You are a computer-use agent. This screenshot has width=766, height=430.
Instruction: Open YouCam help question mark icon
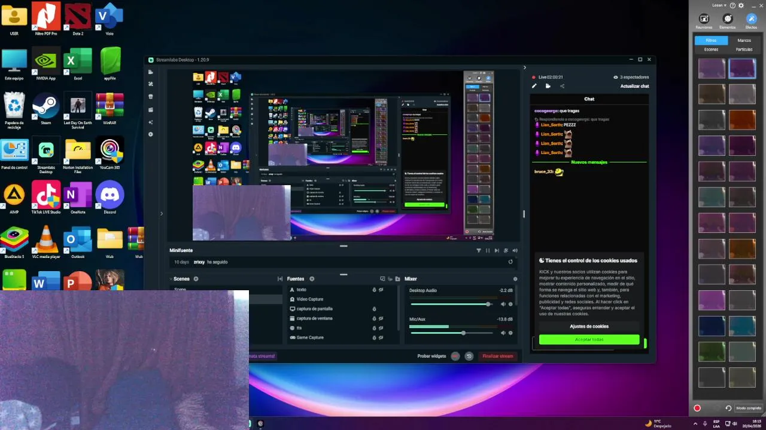tap(732, 5)
